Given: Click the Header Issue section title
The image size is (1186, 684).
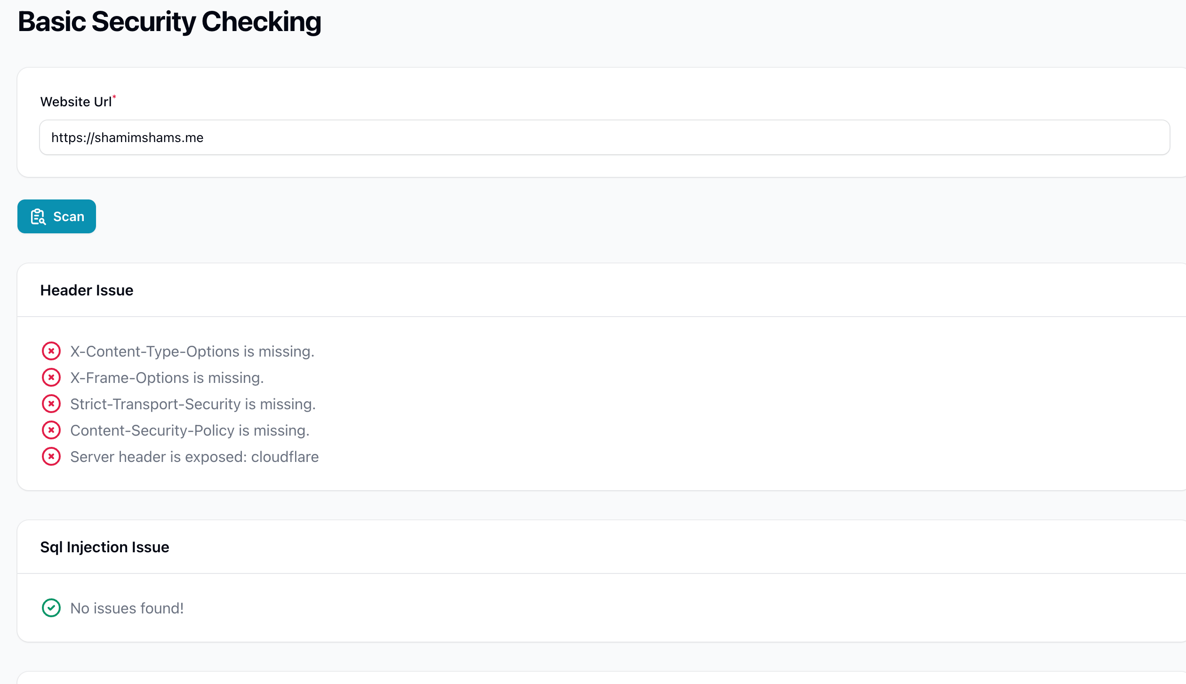Looking at the screenshot, I should (87, 290).
